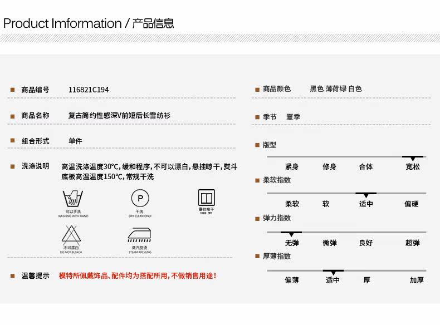Click the elasticity label 超弹

point(413,243)
